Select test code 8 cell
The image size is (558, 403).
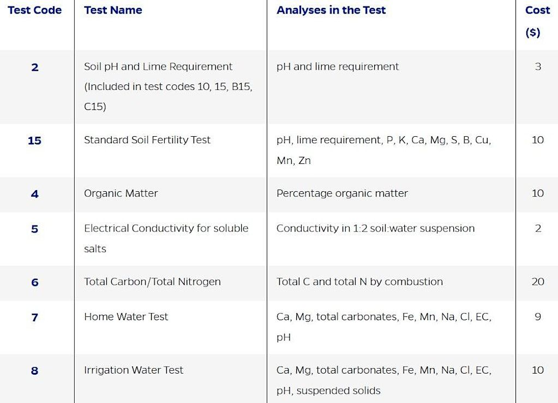(x=35, y=371)
